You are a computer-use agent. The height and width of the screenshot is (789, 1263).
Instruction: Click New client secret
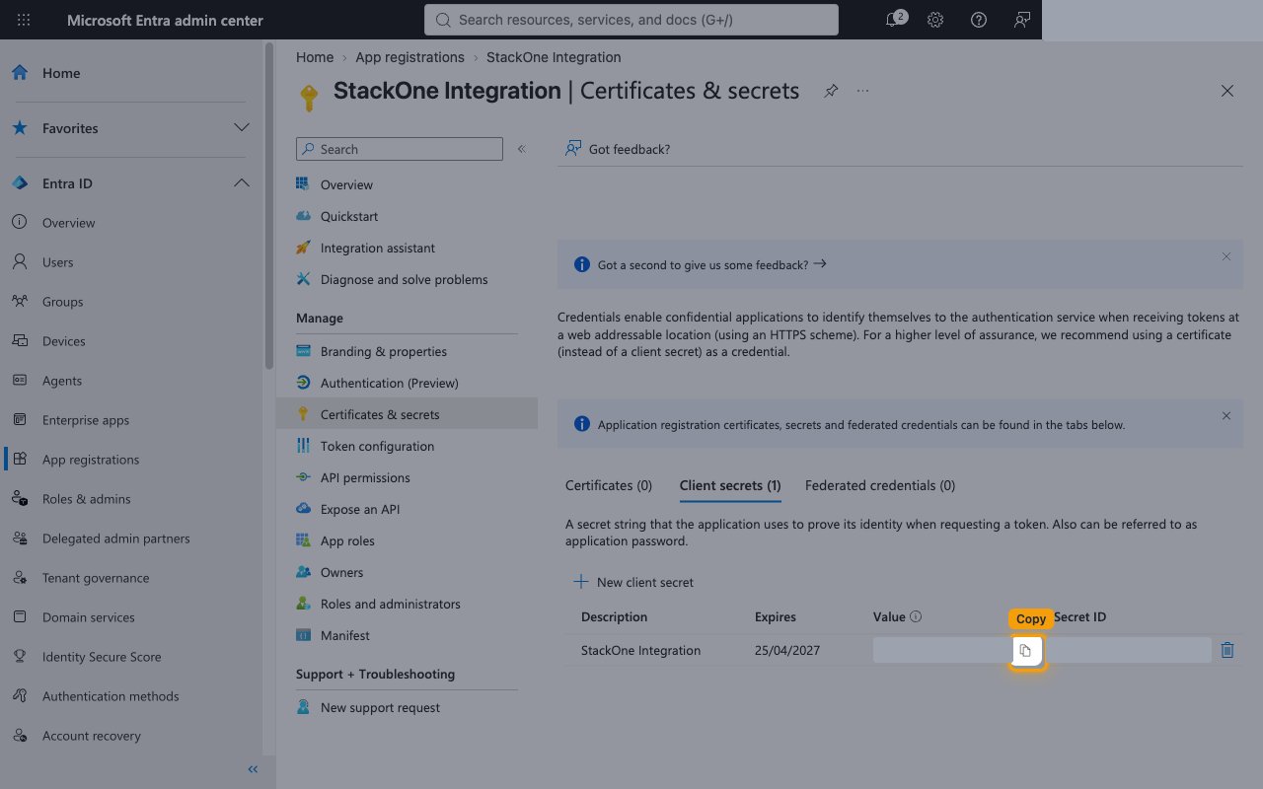(633, 582)
